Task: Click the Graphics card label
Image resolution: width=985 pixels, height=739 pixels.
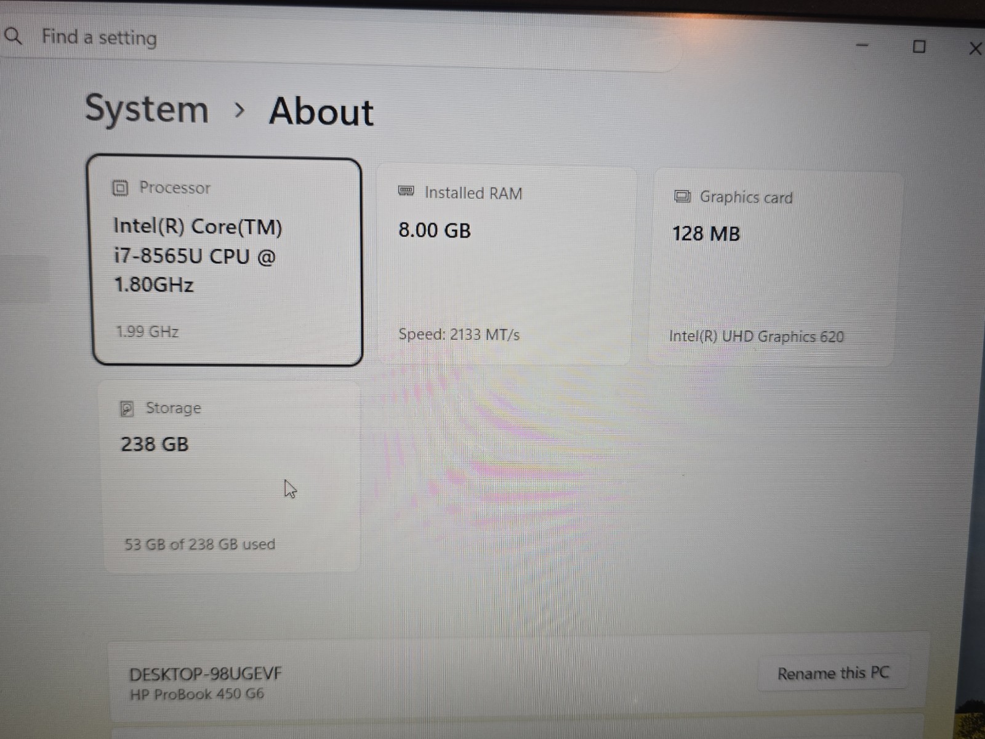Action: 746,197
